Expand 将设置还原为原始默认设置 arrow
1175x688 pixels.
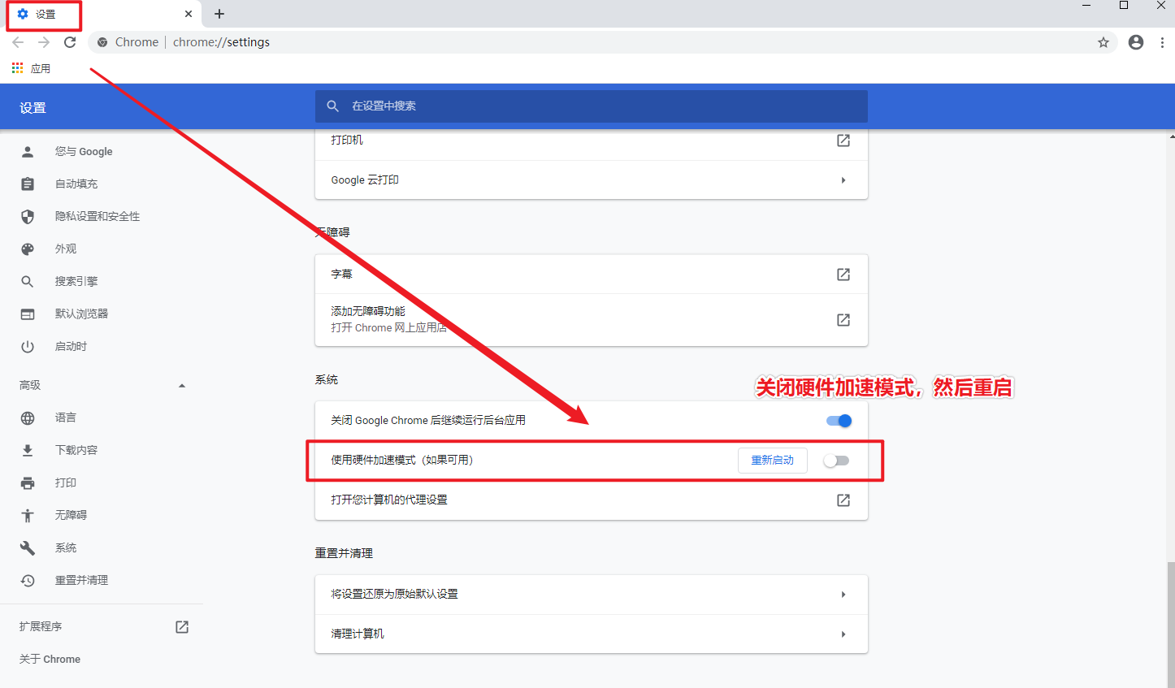click(843, 595)
